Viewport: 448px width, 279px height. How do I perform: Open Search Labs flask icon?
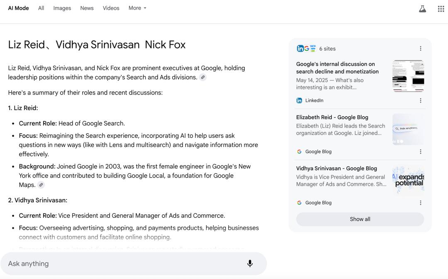point(422,9)
